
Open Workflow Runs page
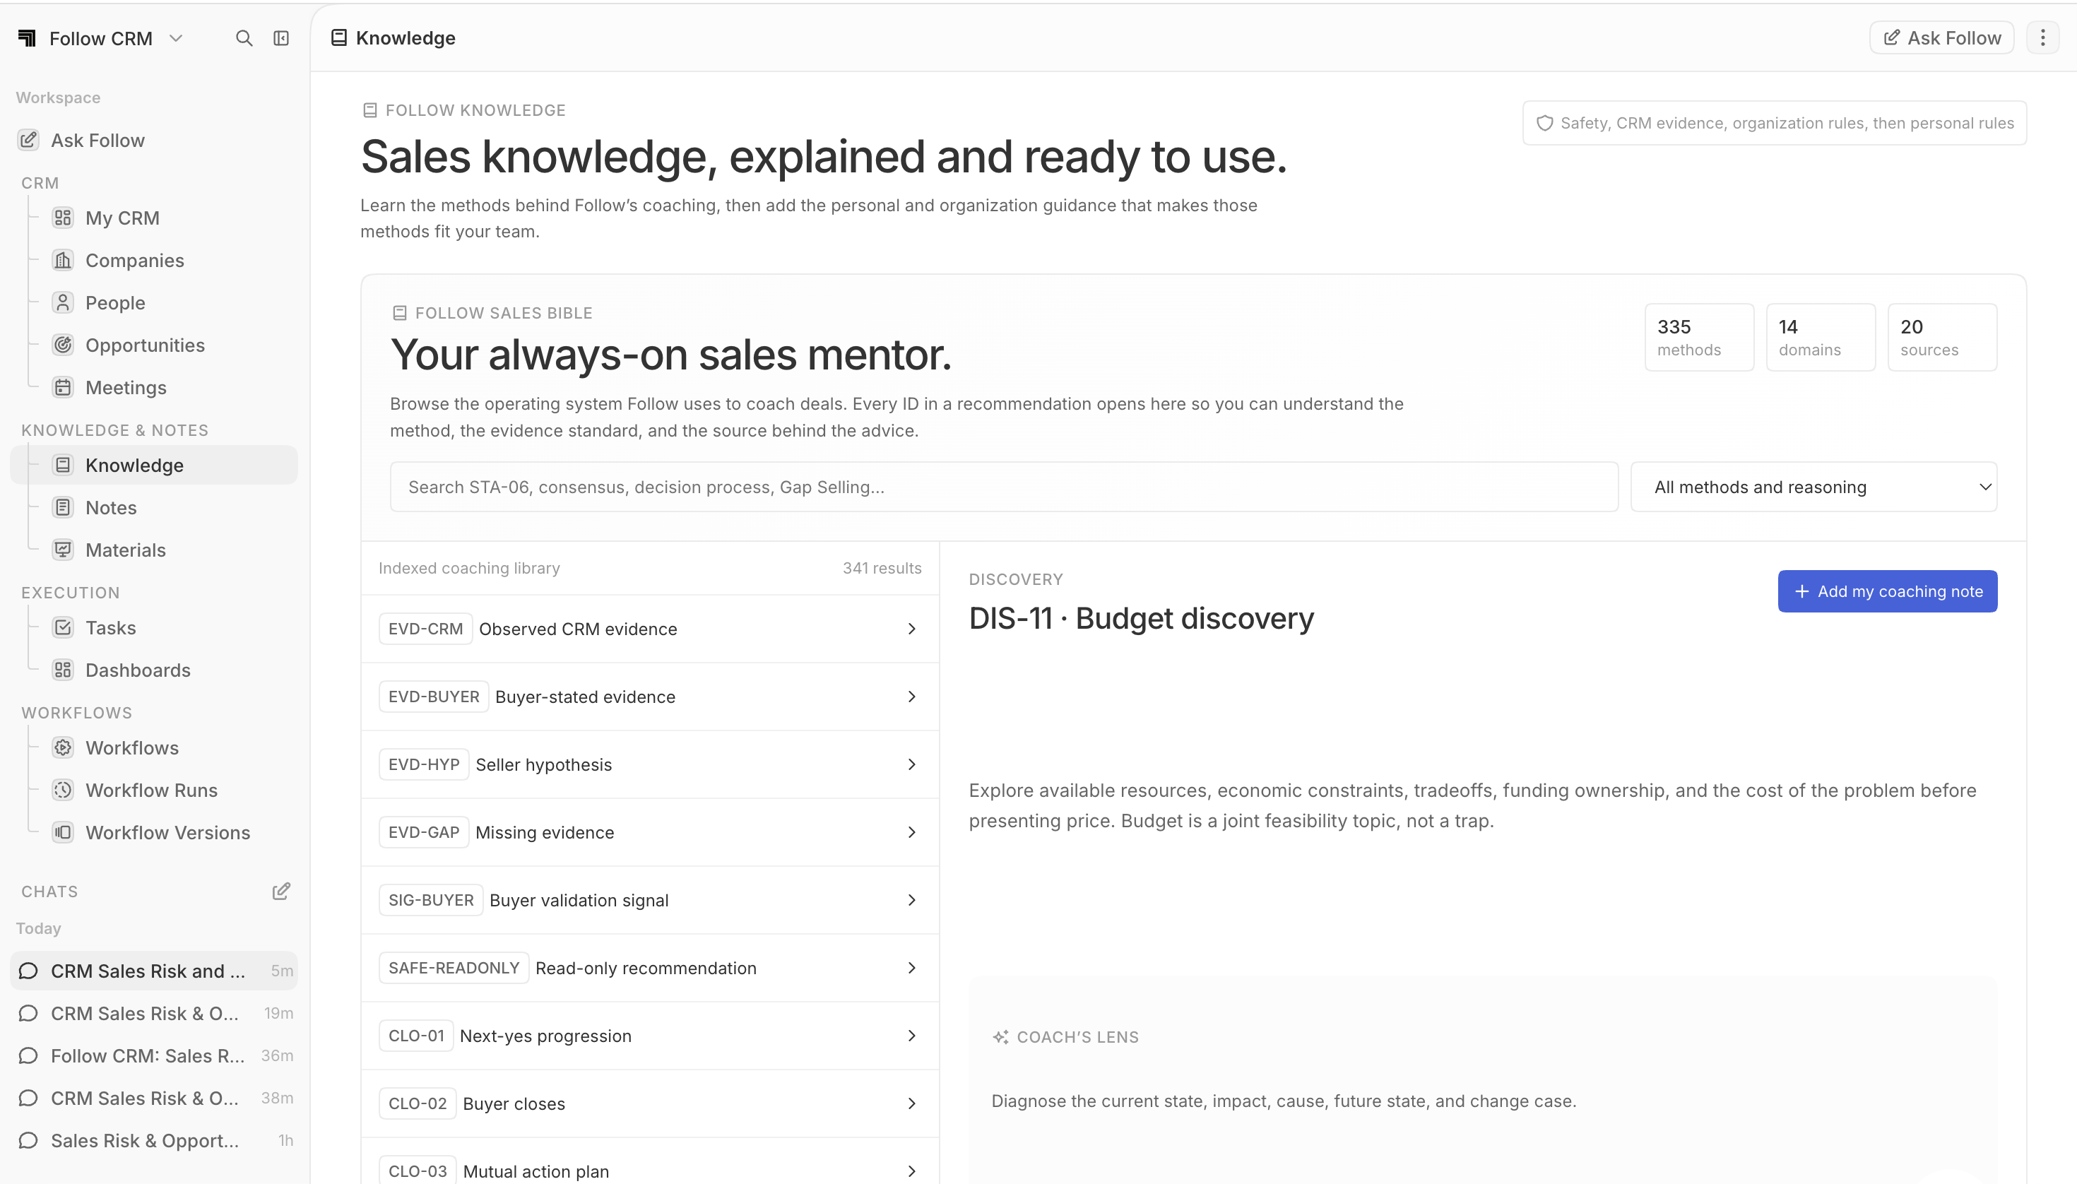(x=155, y=790)
